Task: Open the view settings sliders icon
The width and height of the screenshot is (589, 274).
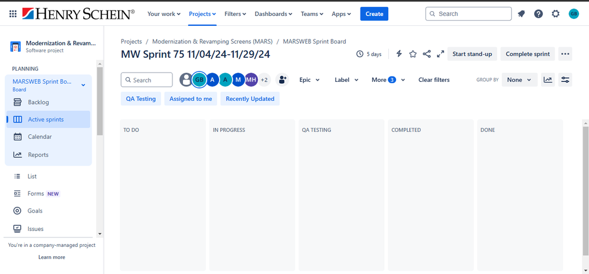Action: pos(565,80)
